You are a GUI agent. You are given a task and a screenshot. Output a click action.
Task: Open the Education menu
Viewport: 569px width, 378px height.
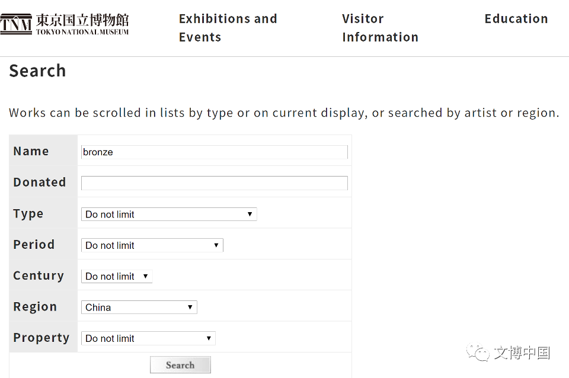click(516, 19)
